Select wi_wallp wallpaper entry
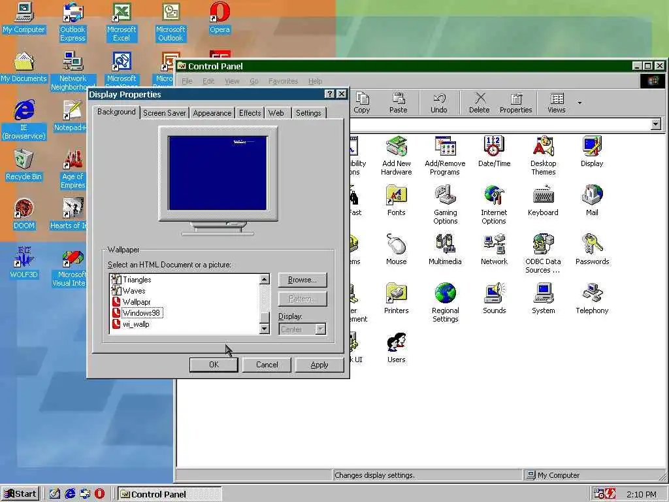Screen dimensions: 669x502 point(136,324)
